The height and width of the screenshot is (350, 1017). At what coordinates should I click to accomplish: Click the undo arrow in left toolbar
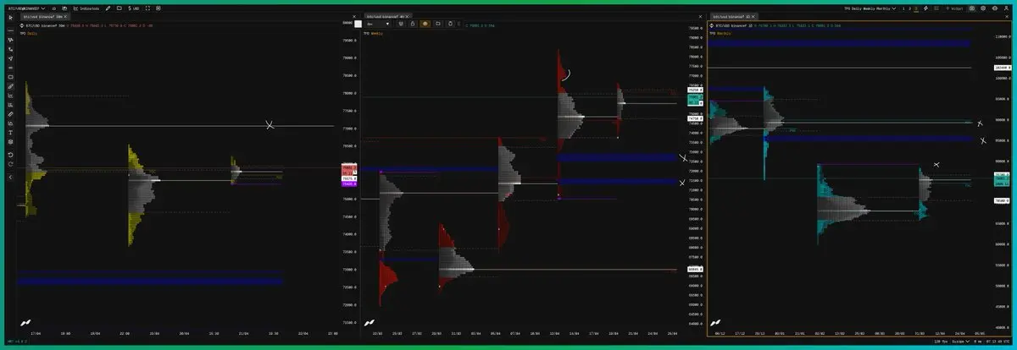click(x=11, y=155)
